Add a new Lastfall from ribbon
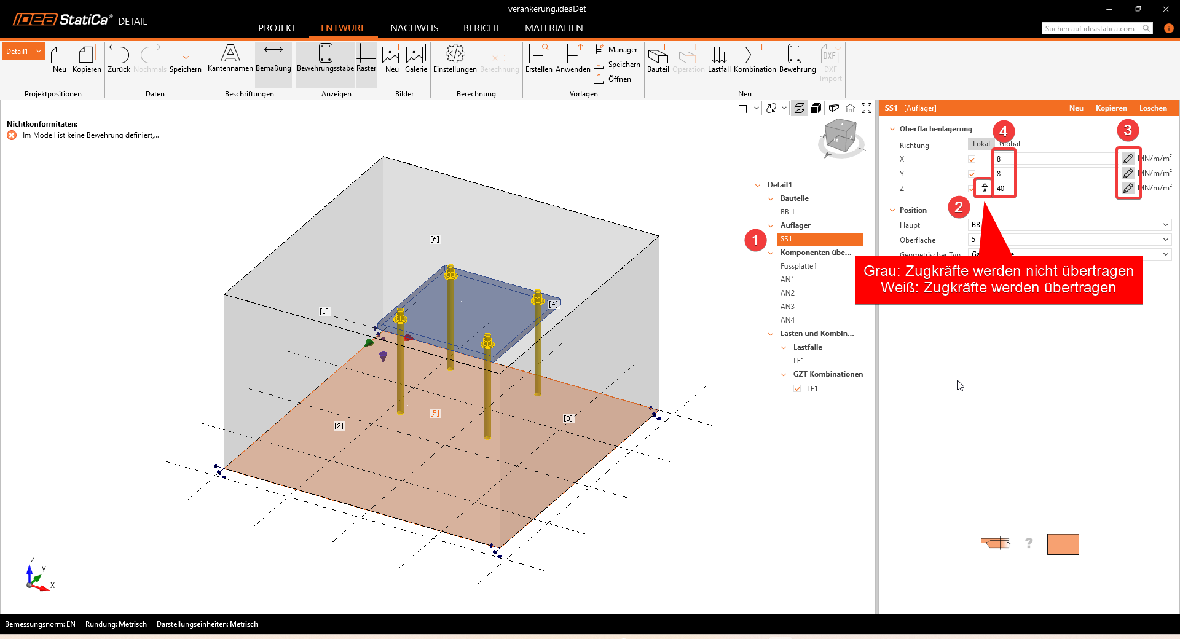The height and width of the screenshot is (639, 1180). coord(719,54)
